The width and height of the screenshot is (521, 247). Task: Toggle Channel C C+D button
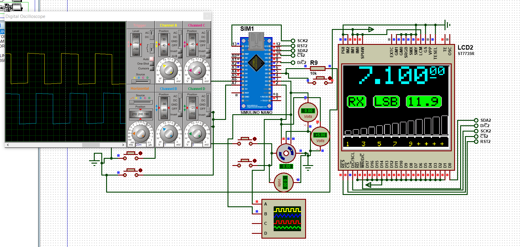coord(208,56)
